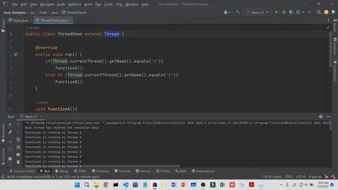Toggle scroll to end in Run console
This screenshot has height=190, width=338.
pyautogui.click(x=18, y=147)
